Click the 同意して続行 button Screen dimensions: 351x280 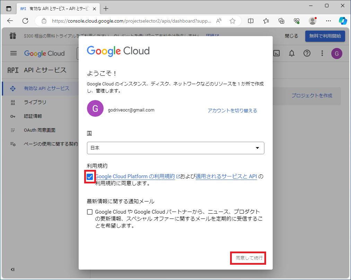point(249,258)
